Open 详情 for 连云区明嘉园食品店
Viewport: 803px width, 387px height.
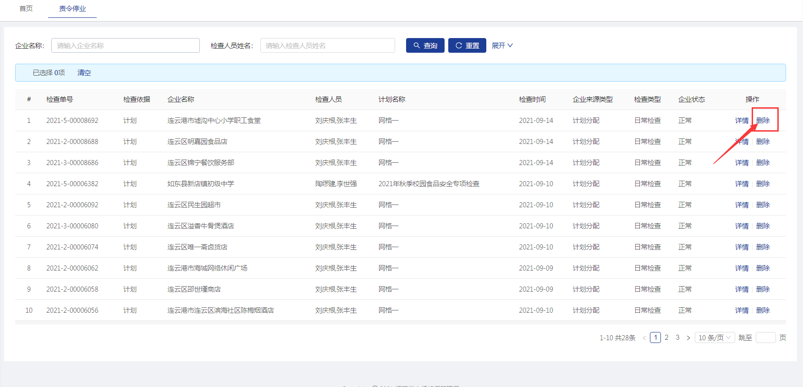(742, 142)
